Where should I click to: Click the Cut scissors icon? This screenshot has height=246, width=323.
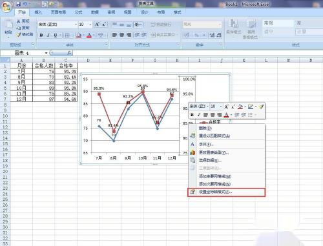(x=19, y=21)
